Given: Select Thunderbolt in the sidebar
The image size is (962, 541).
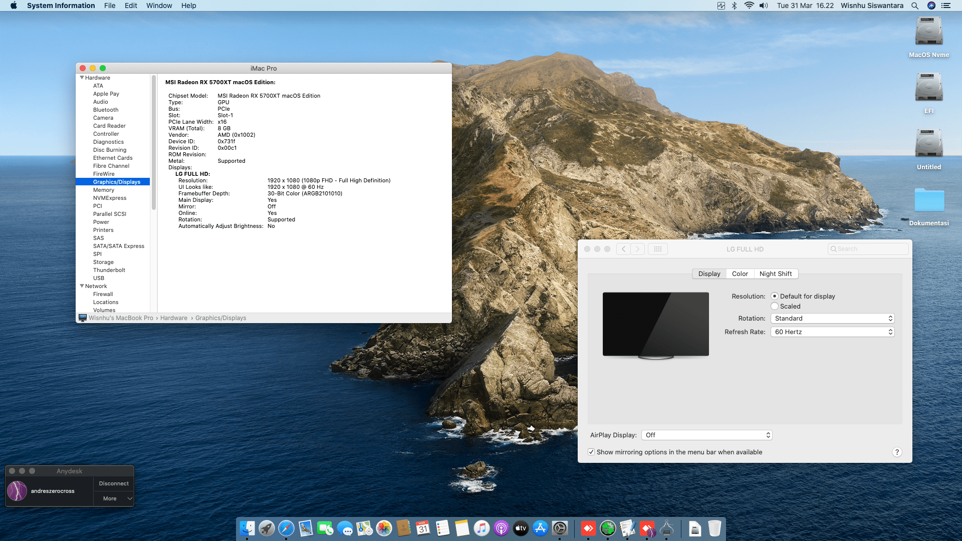Looking at the screenshot, I should (109, 270).
